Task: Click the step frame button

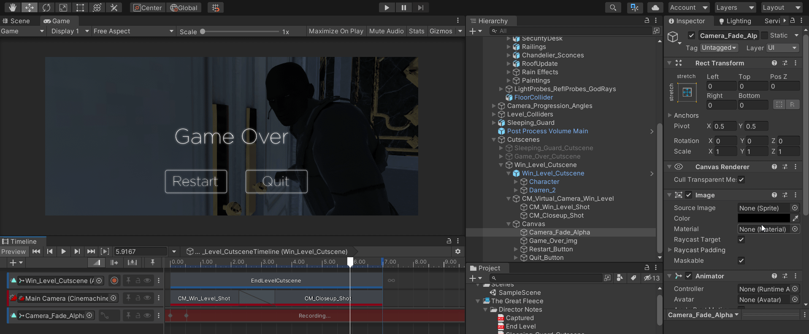Action: click(420, 8)
